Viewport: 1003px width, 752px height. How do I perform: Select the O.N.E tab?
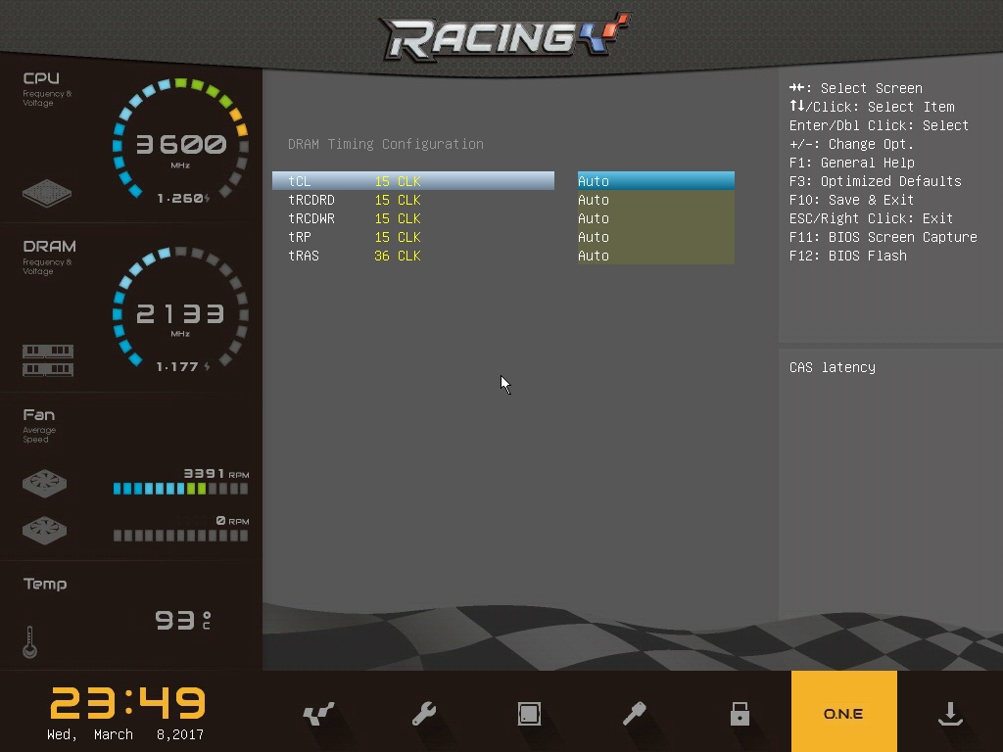pyautogui.click(x=843, y=712)
